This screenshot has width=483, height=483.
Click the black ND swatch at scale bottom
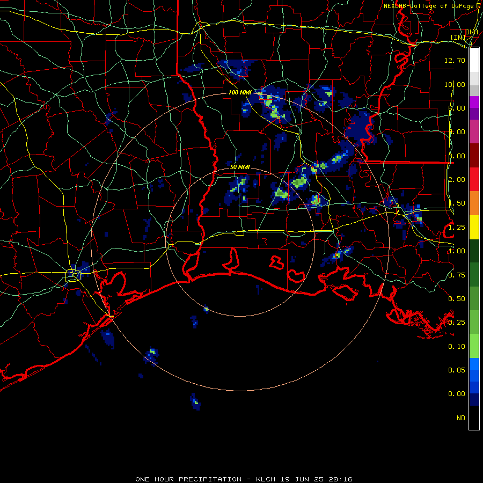point(474,418)
